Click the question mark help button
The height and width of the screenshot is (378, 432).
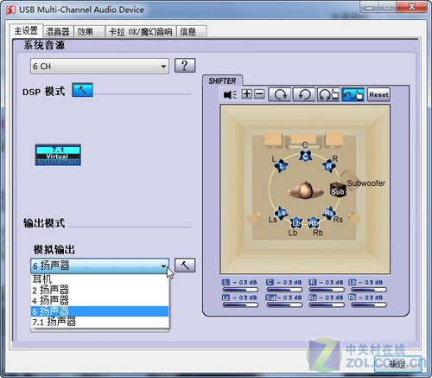pyautogui.click(x=185, y=66)
